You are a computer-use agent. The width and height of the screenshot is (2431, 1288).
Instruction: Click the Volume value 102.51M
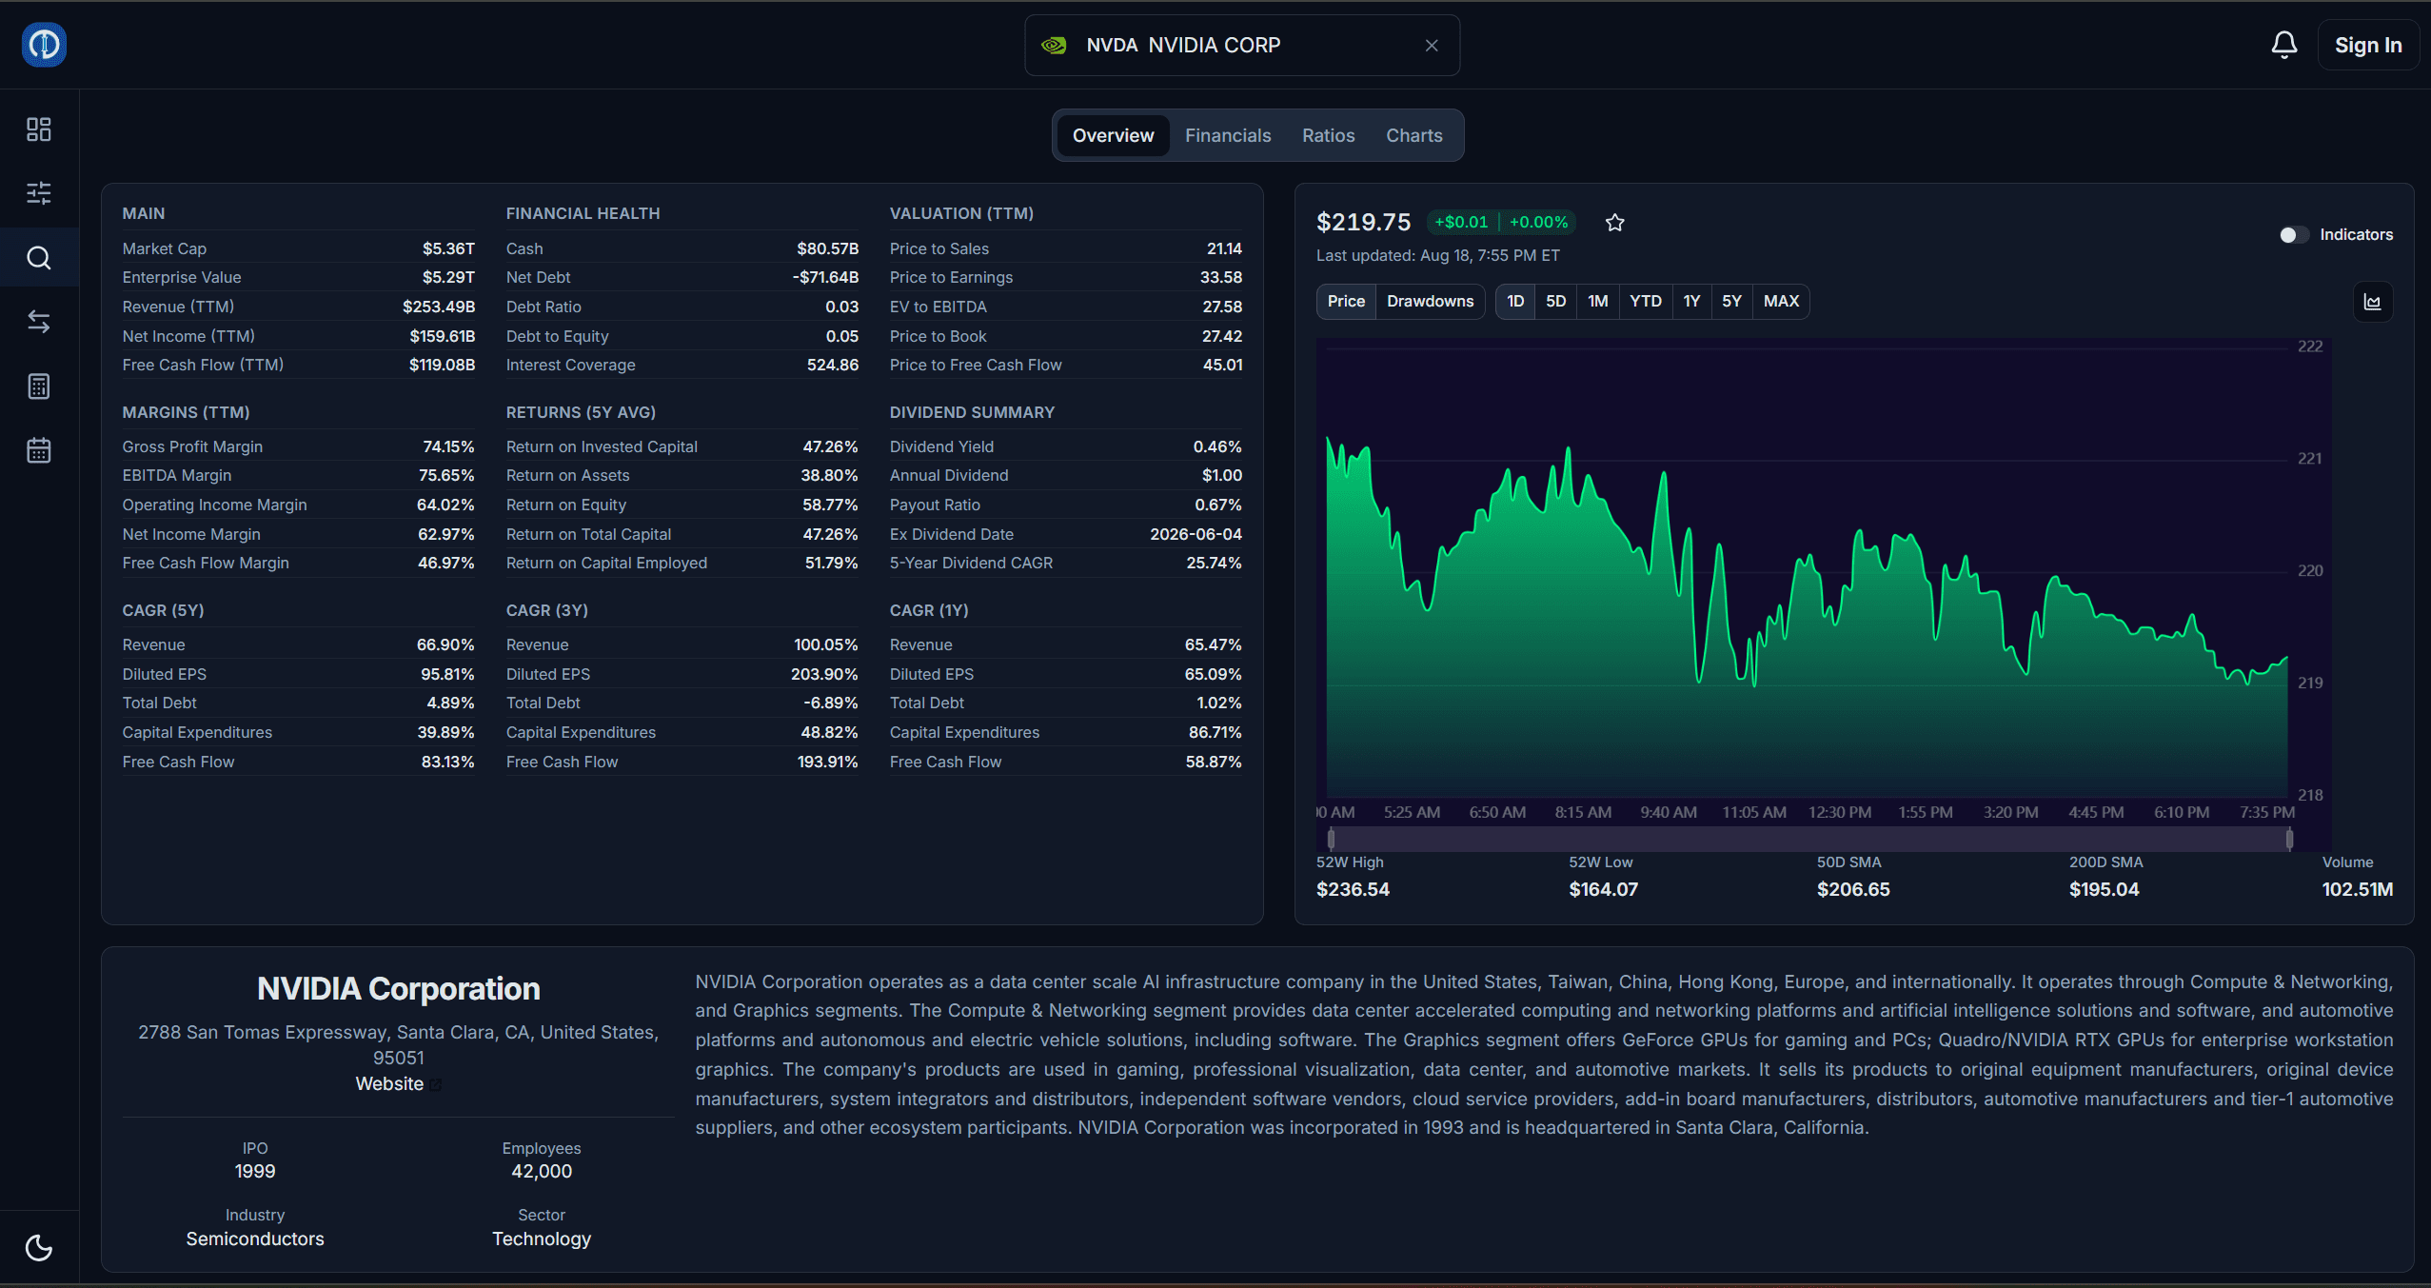pos(2357,890)
